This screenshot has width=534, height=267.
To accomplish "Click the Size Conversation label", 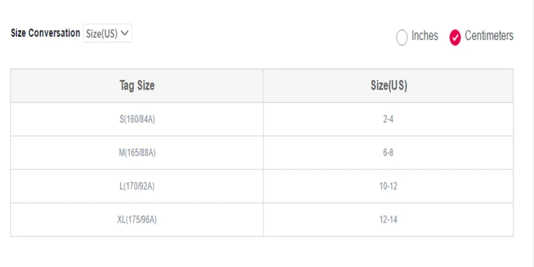I will (x=45, y=33).
